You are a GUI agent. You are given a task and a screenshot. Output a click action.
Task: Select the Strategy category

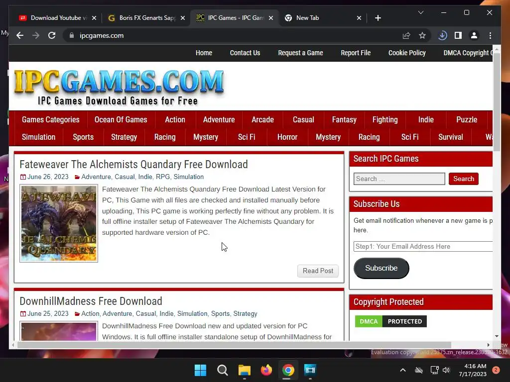124,137
